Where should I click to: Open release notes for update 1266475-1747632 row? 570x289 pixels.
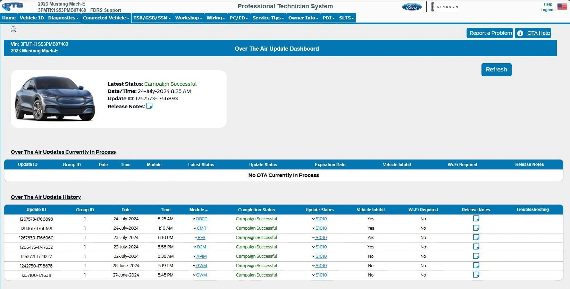pyautogui.click(x=476, y=247)
